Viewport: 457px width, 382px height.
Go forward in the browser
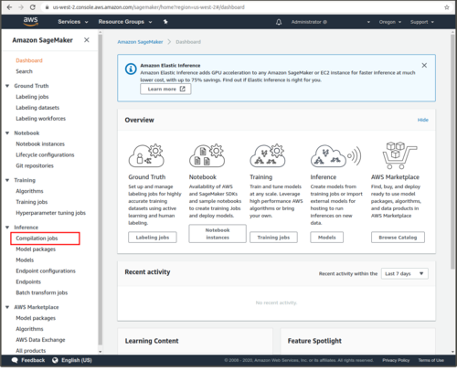pyautogui.click(x=21, y=7)
